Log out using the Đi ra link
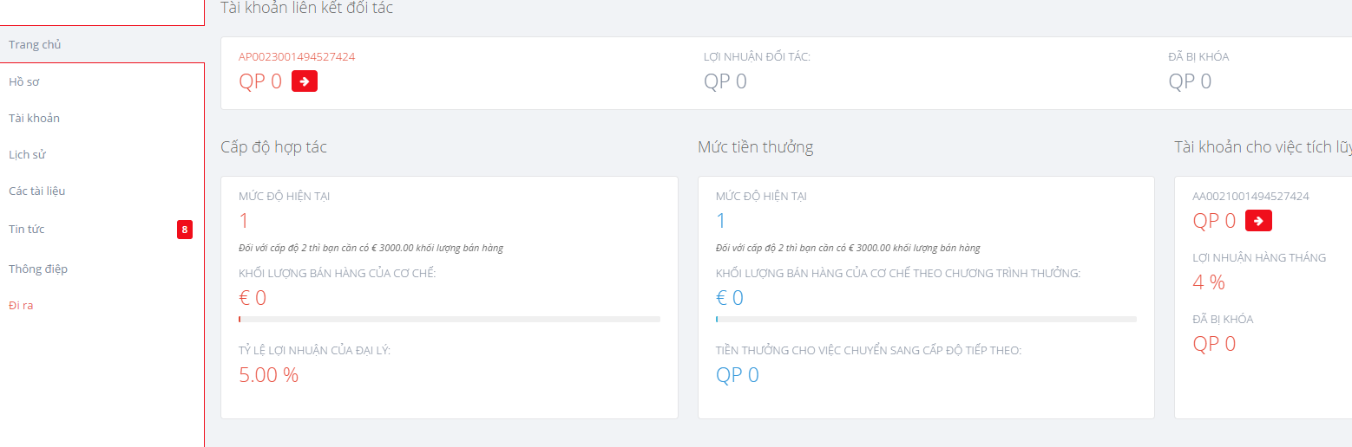1352x447 pixels. point(21,305)
